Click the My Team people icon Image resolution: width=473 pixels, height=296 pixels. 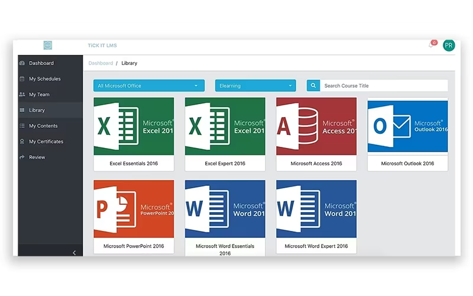point(22,95)
